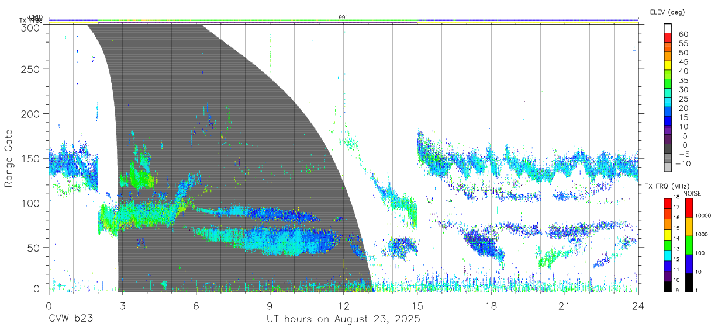Viewport: 718px width, 331px height.
Task: Pick the red segment of the ELEV color bar
Action: coord(668,39)
